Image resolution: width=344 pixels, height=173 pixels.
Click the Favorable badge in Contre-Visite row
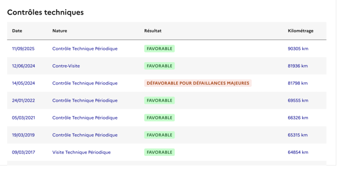pyautogui.click(x=160, y=66)
